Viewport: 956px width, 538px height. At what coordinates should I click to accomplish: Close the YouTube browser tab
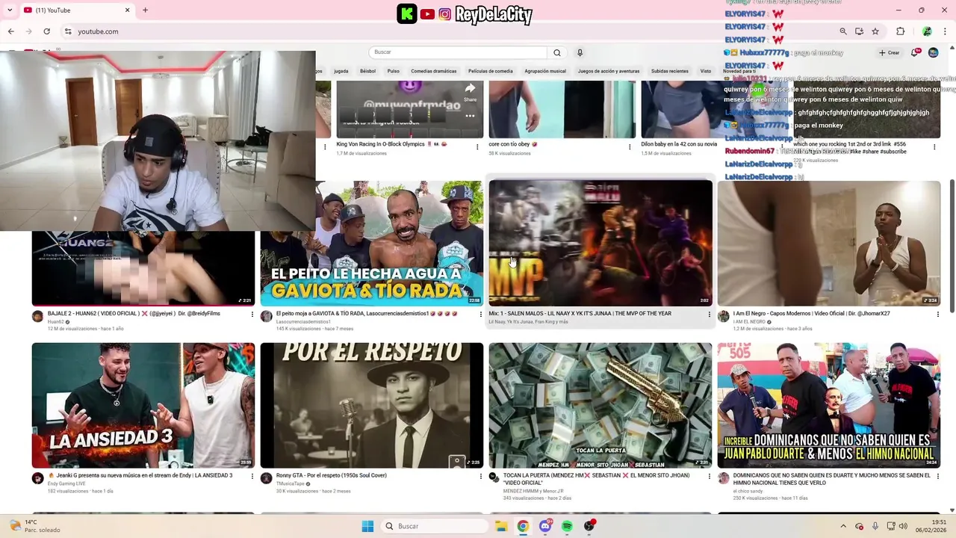(127, 10)
